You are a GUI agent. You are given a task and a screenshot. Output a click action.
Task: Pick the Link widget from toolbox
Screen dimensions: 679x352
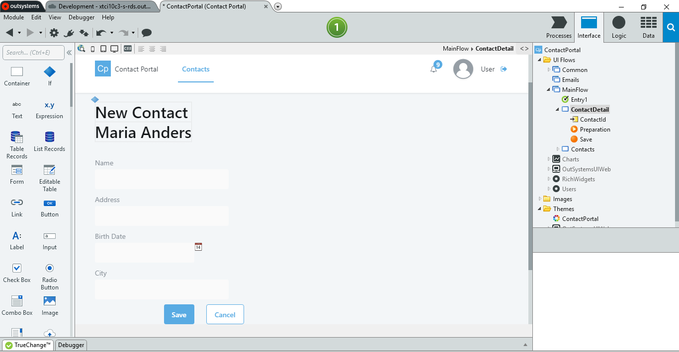point(17,208)
